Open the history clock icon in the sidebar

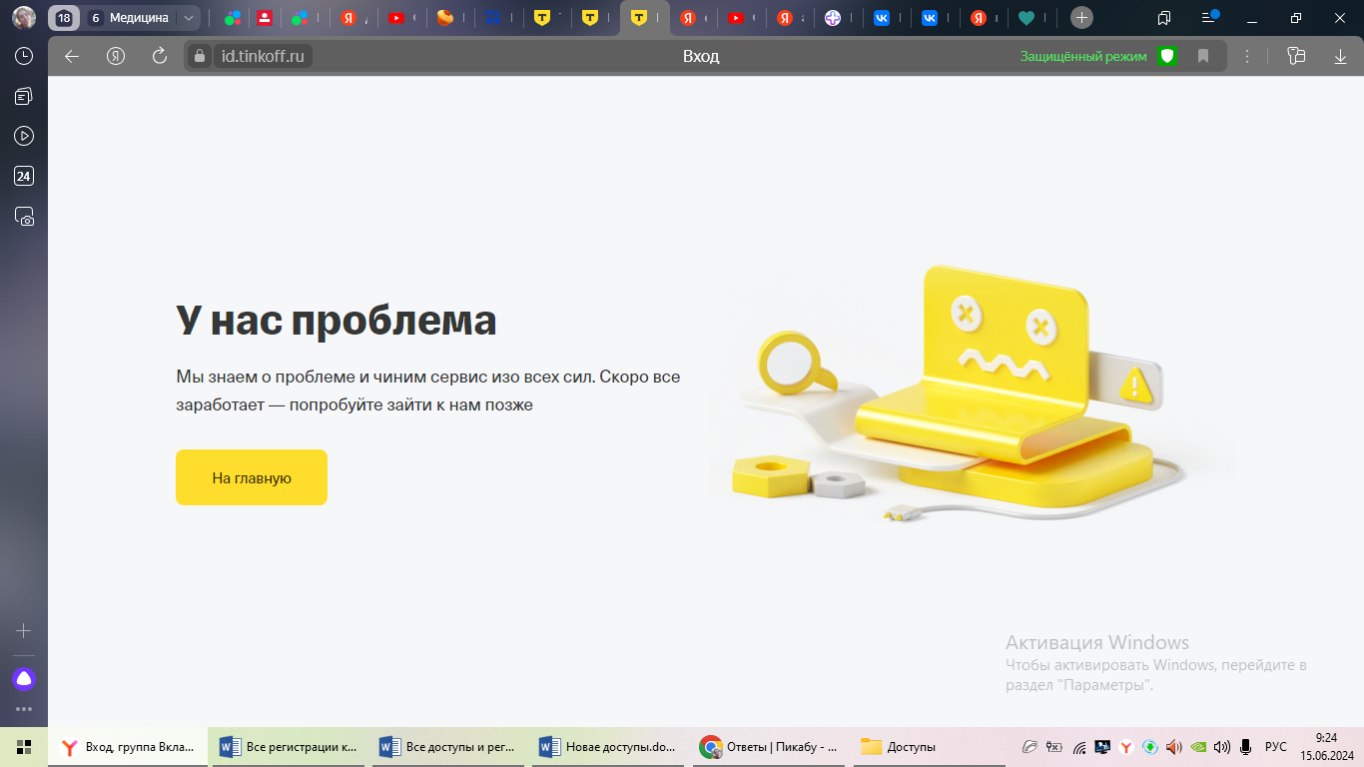(24, 56)
